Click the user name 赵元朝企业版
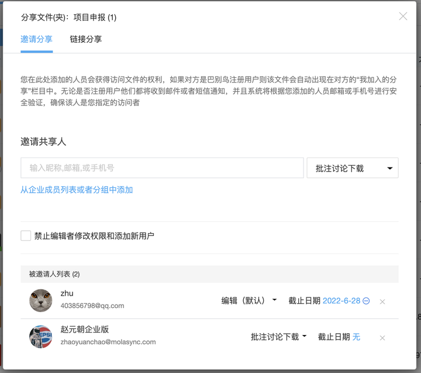 click(85, 329)
